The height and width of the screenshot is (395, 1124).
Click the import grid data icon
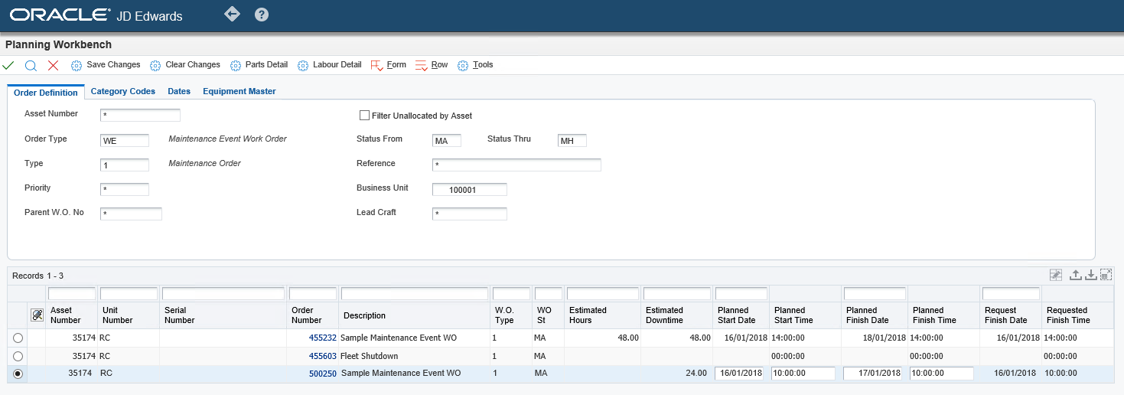pos(1090,275)
